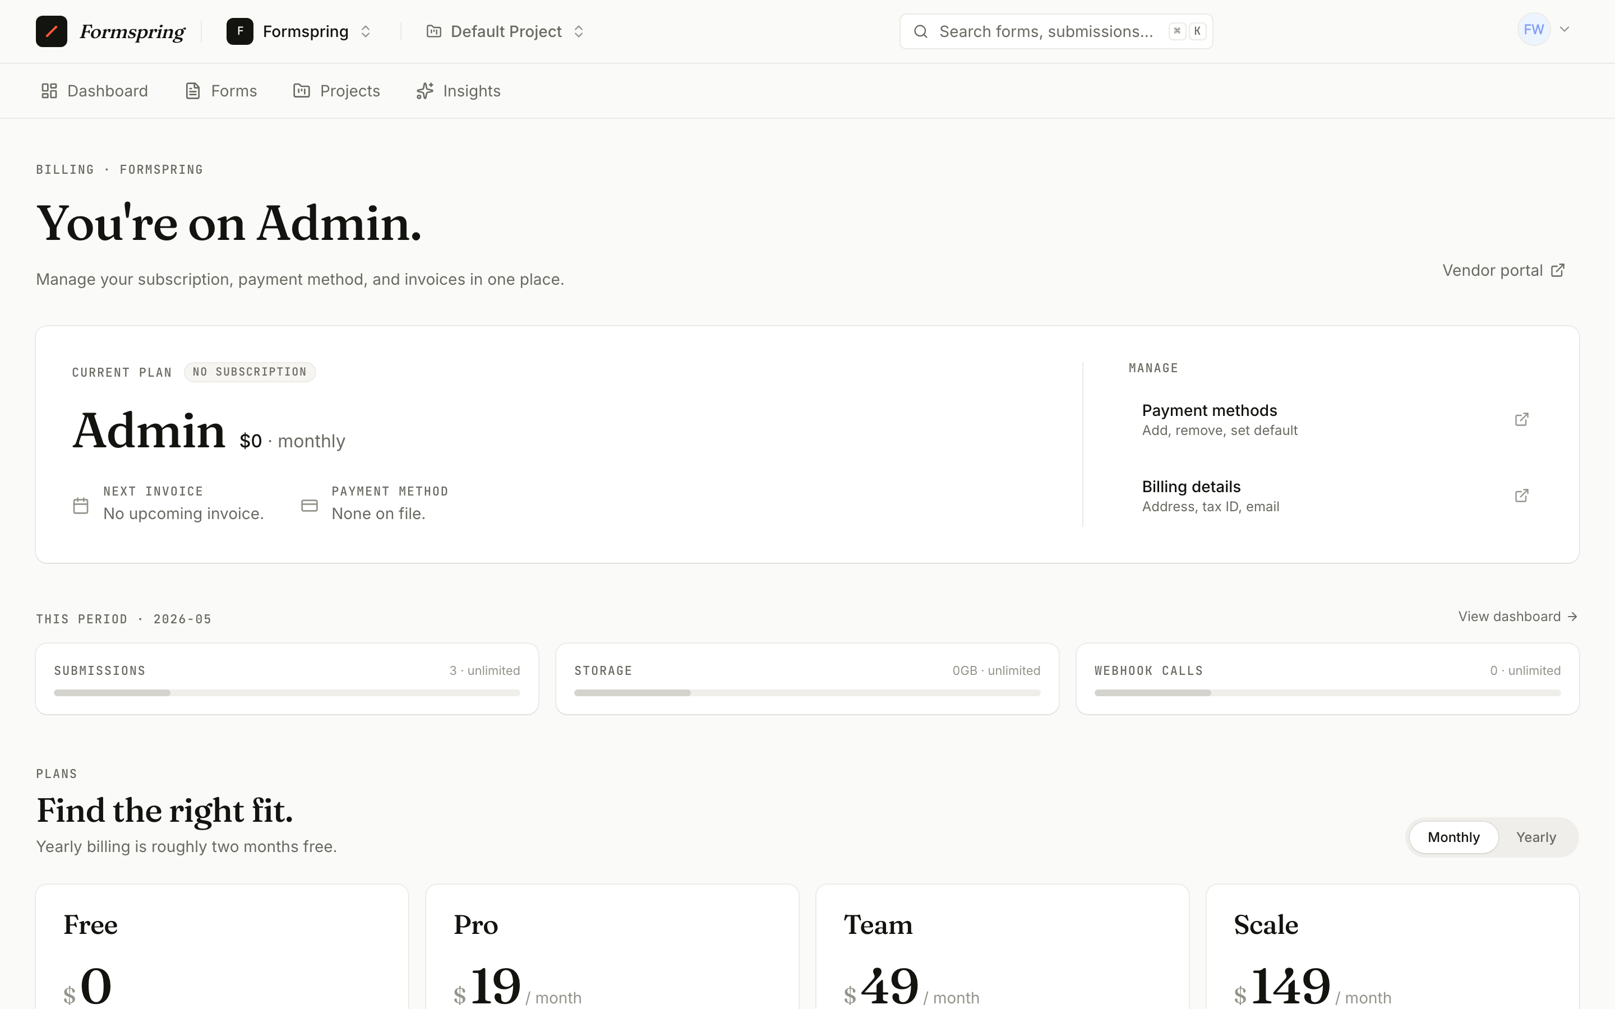Image resolution: width=1615 pixels, height=1009 pixels.
Task: Click the Webhook Calls usage progress bar
Action: point(1327,693)
